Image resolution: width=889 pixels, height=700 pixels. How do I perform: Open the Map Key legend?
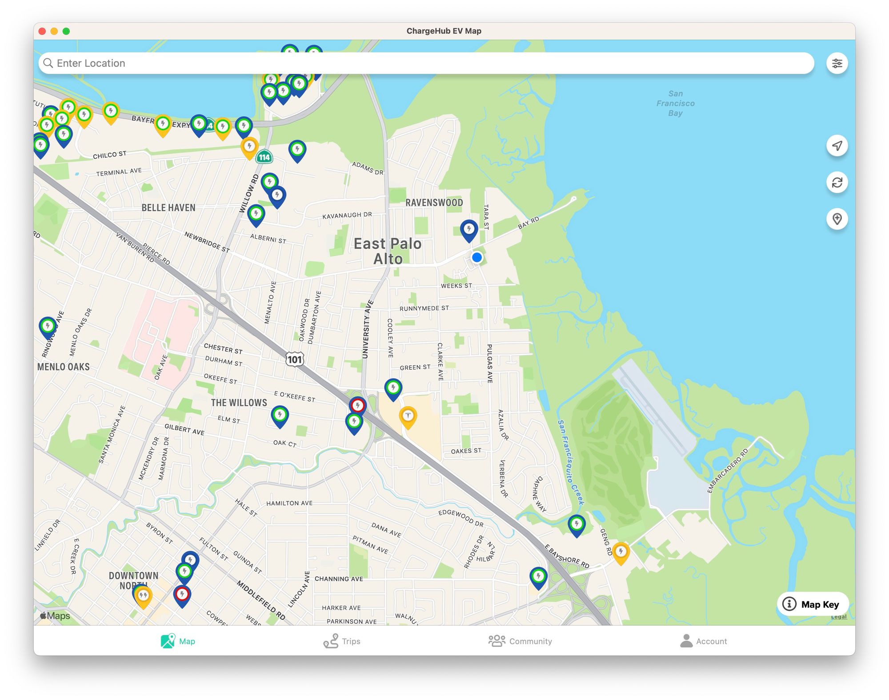point(813,604)
